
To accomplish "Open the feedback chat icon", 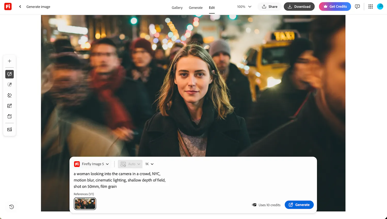I will 357,7.
